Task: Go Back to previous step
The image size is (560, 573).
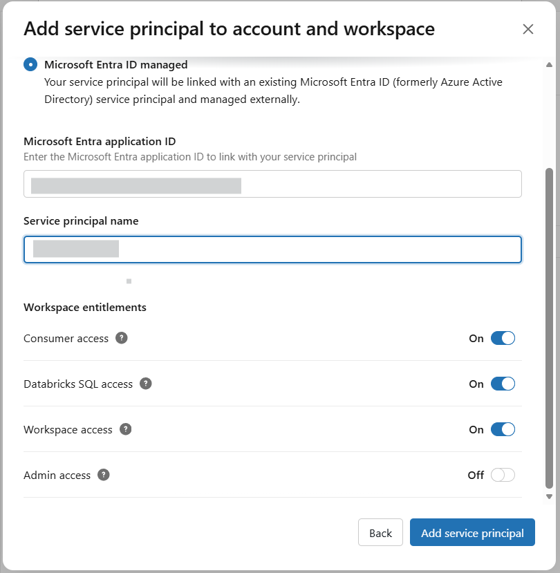Action: coord(380,532)
